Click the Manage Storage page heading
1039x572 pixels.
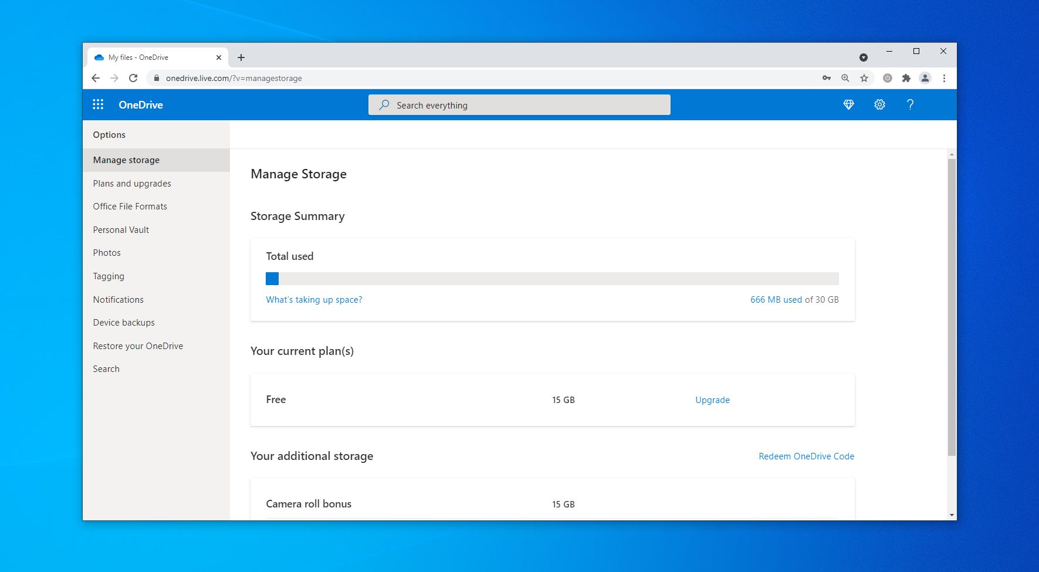[299, 174]
